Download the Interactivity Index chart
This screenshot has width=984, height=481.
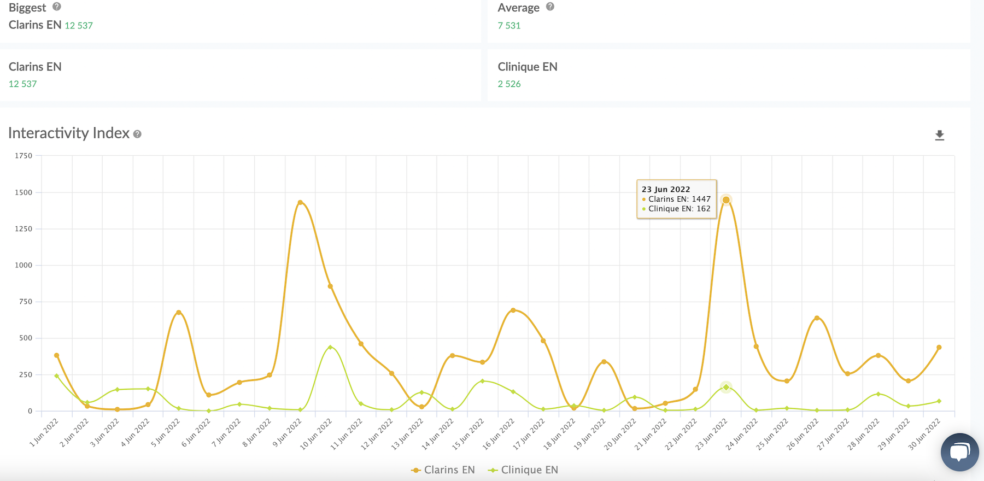pyautogui.click(x=939, y=135)
